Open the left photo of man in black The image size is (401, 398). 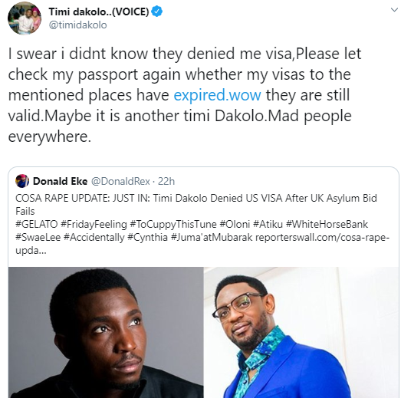(x=106, y=332)
